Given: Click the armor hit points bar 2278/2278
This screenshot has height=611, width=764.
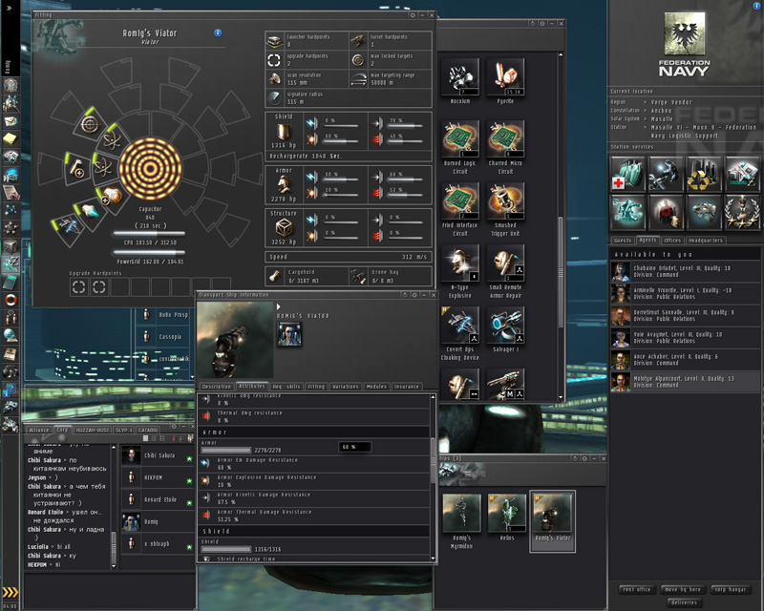Looking at the screenshot, I should click(226, 451).
